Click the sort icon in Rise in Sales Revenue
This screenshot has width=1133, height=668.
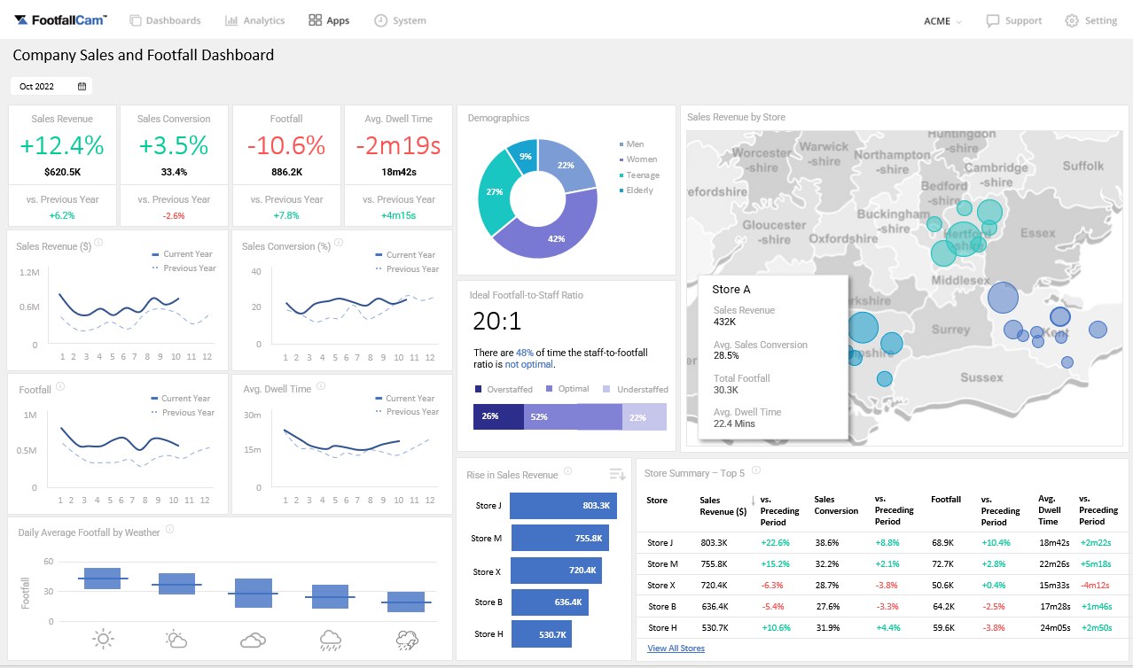(x=617, y=475)
